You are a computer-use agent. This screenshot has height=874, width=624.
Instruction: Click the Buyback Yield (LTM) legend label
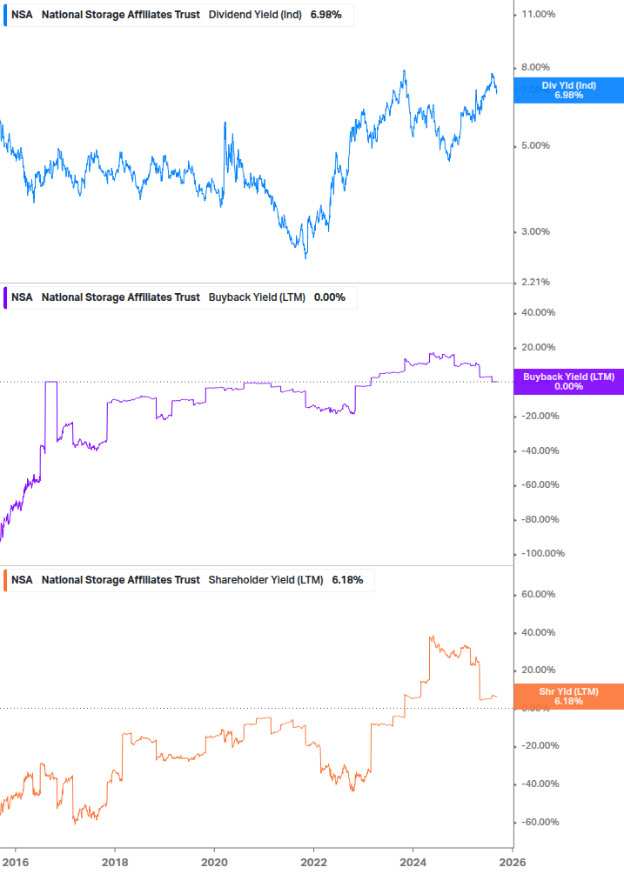pos(257,297)
